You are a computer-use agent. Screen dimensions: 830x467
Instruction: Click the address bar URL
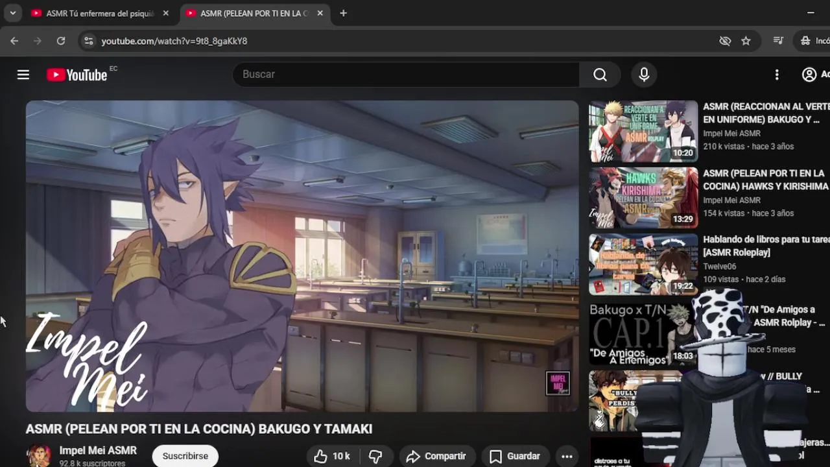pos(174,41)
